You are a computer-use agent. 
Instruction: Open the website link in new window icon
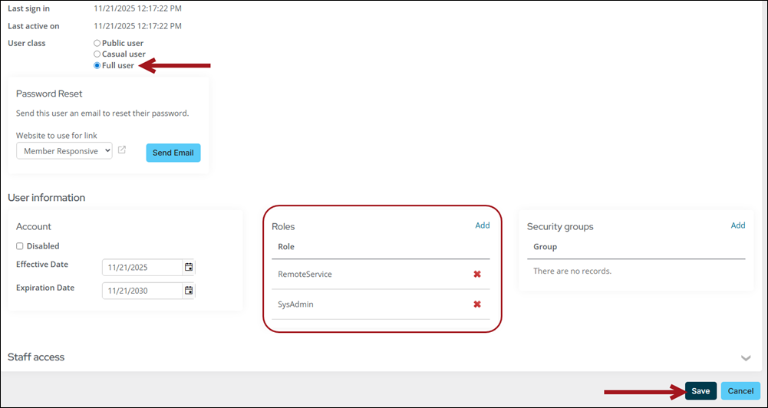tap(122, 150)
